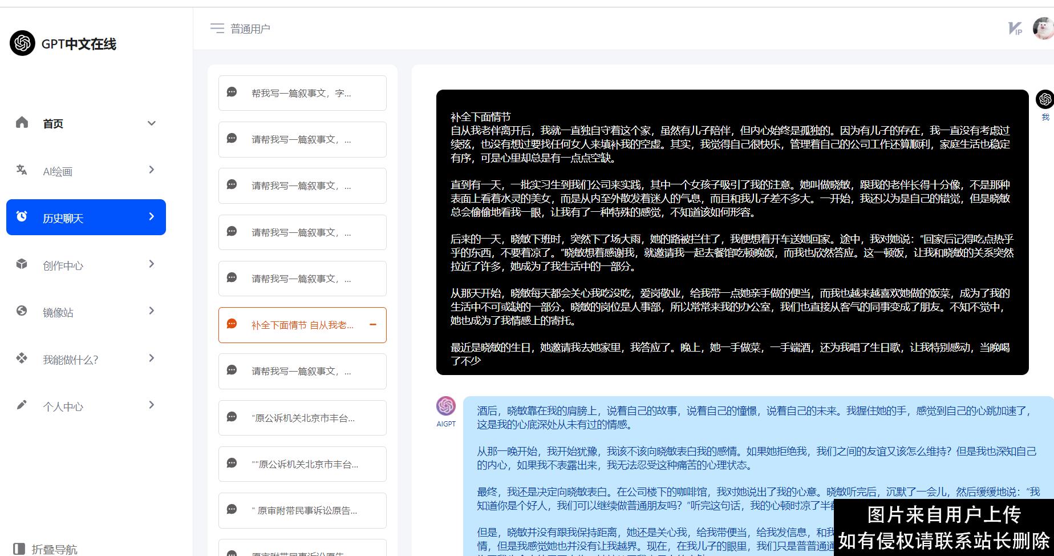Click the pencil icon beside 个人中心
The image size is (1054, 556).
pos(22,404)
